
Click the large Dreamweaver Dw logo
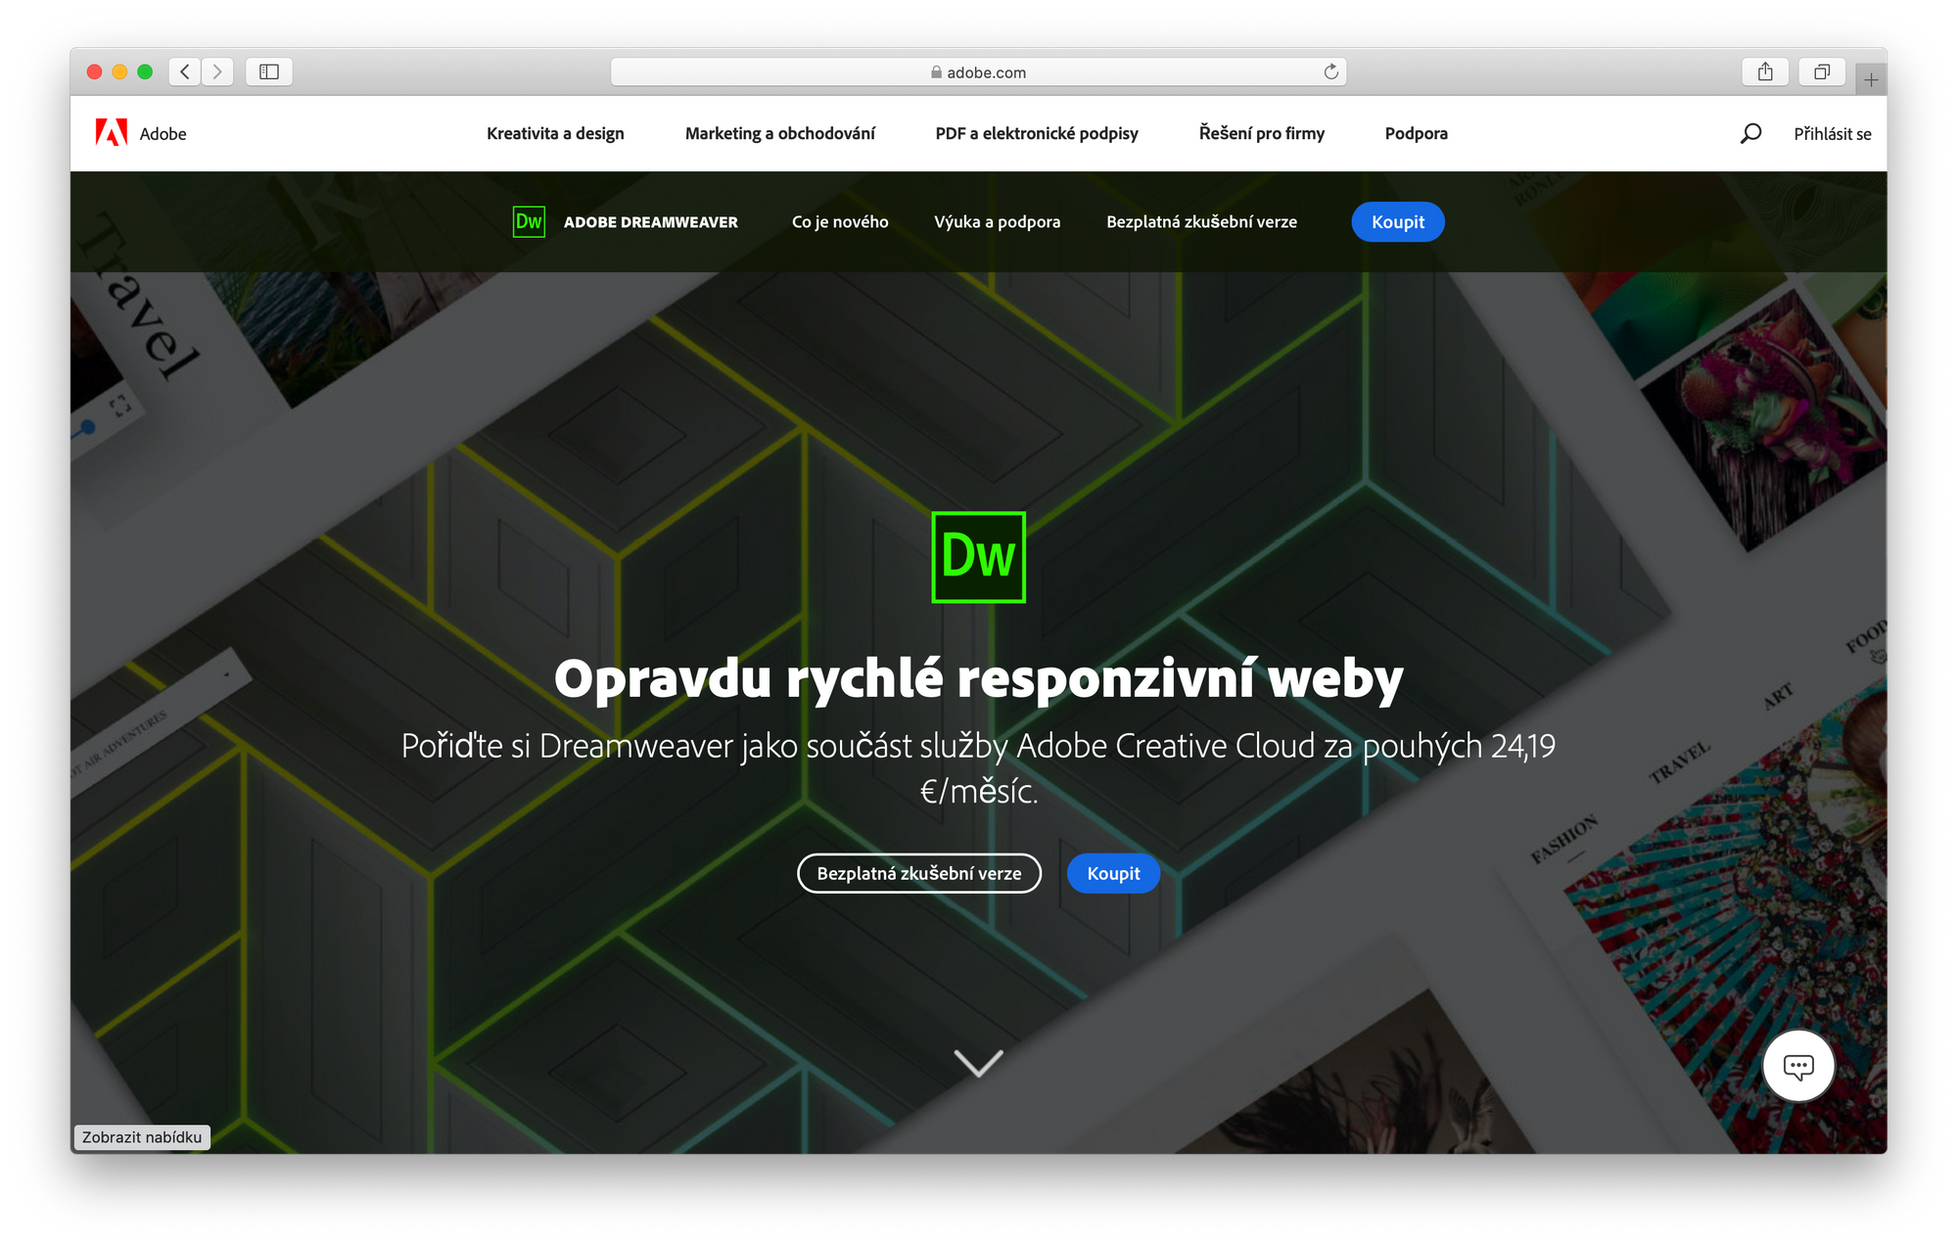[978, 557]
